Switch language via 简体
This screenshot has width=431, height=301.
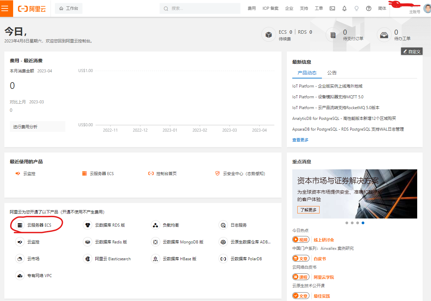click(382, 8)
